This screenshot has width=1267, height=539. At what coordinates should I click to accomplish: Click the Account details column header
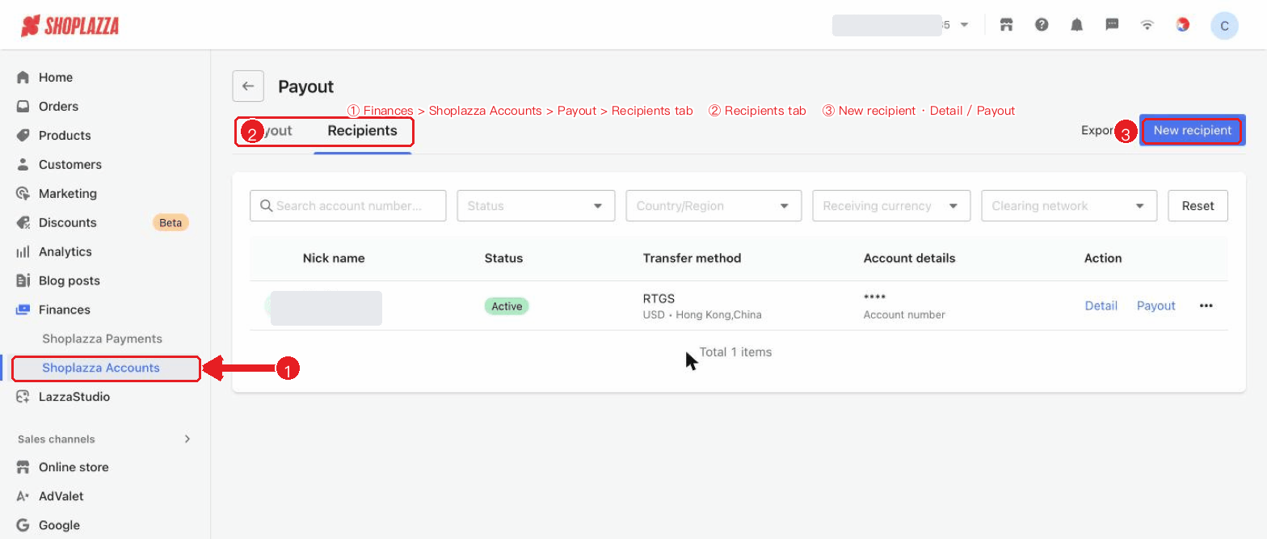point(909,259)
